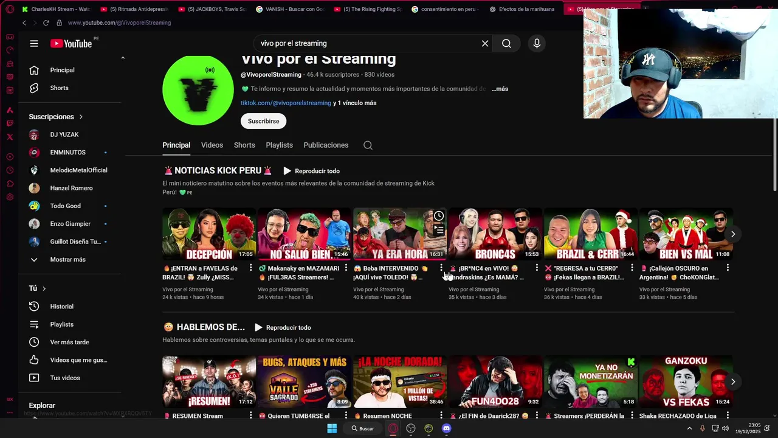
Task: Search within channel using magnifier icon
Action: click(x=368, y=145)
